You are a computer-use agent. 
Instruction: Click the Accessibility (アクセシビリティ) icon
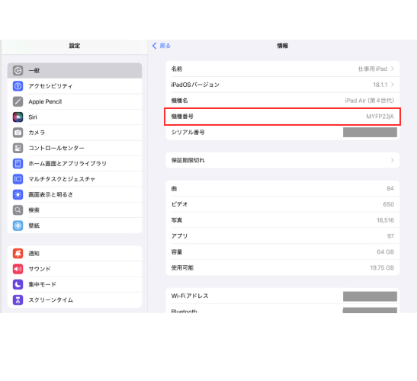(x=18, y=86)
